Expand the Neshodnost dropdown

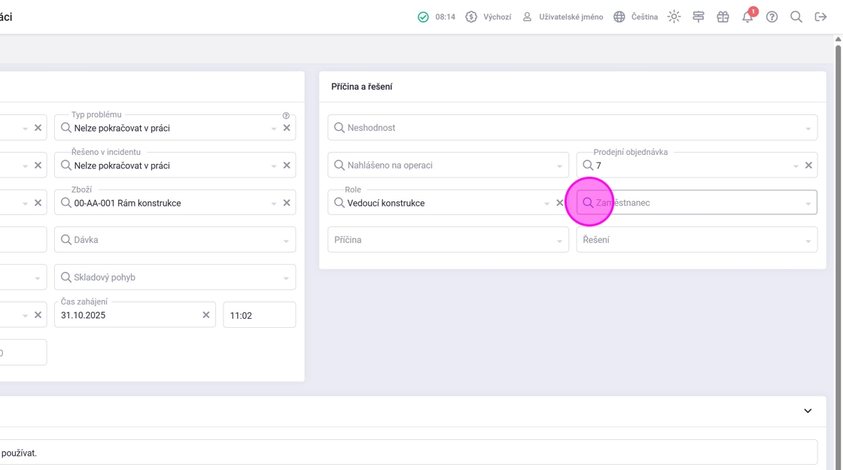808,129
